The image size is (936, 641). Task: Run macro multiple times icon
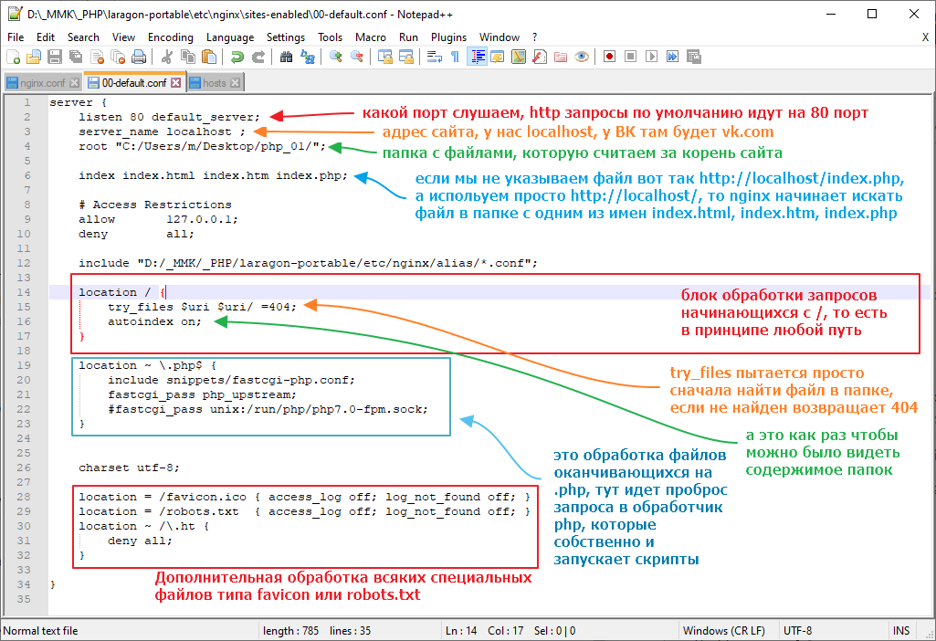click(x=672, y=57)
